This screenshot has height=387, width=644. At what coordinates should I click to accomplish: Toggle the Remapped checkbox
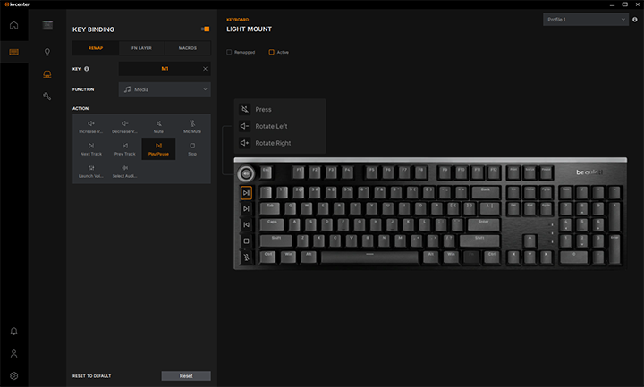[230, 52]
